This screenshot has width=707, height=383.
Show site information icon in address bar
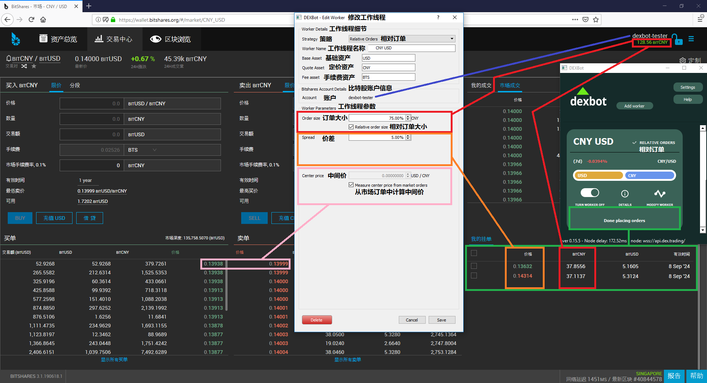pyautogui.click(x=98, y=20)
